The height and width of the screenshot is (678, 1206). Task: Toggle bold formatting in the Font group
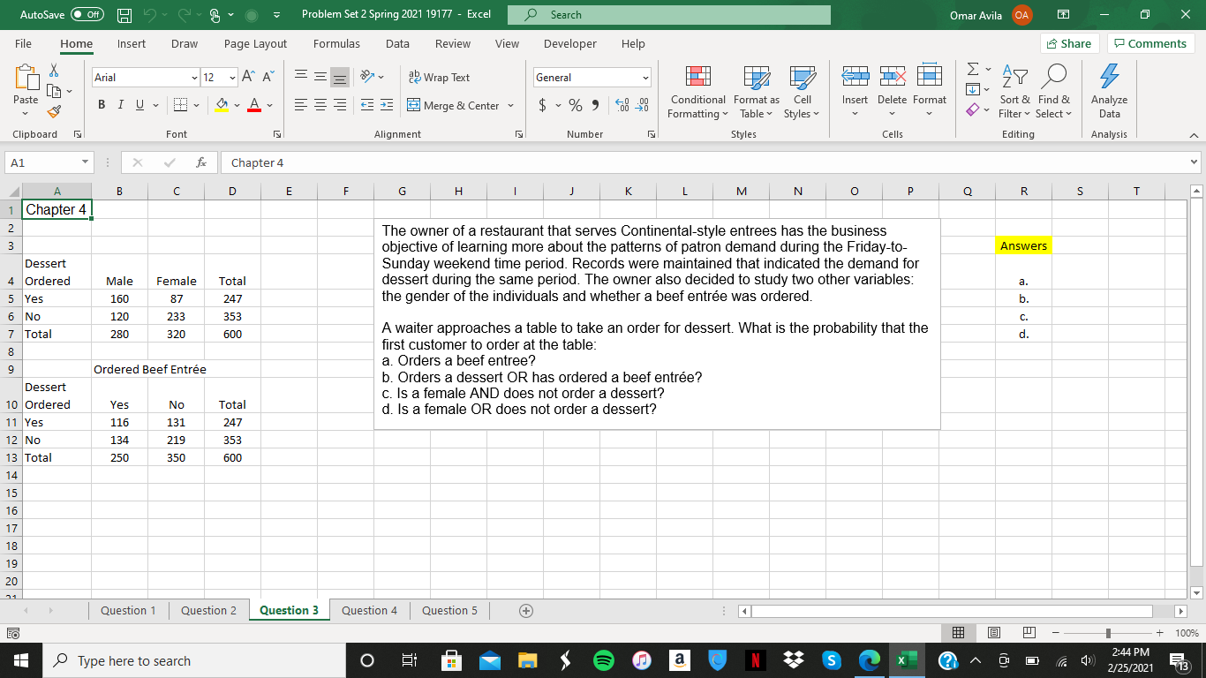coord(100,104)
